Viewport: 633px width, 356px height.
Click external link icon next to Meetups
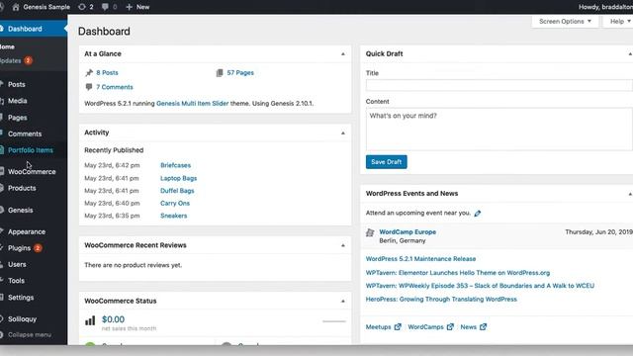[x=398, y=327]
